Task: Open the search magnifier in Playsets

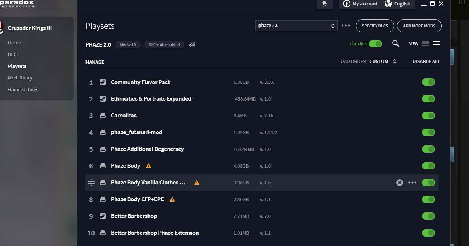Action: [x=396, y=44]
